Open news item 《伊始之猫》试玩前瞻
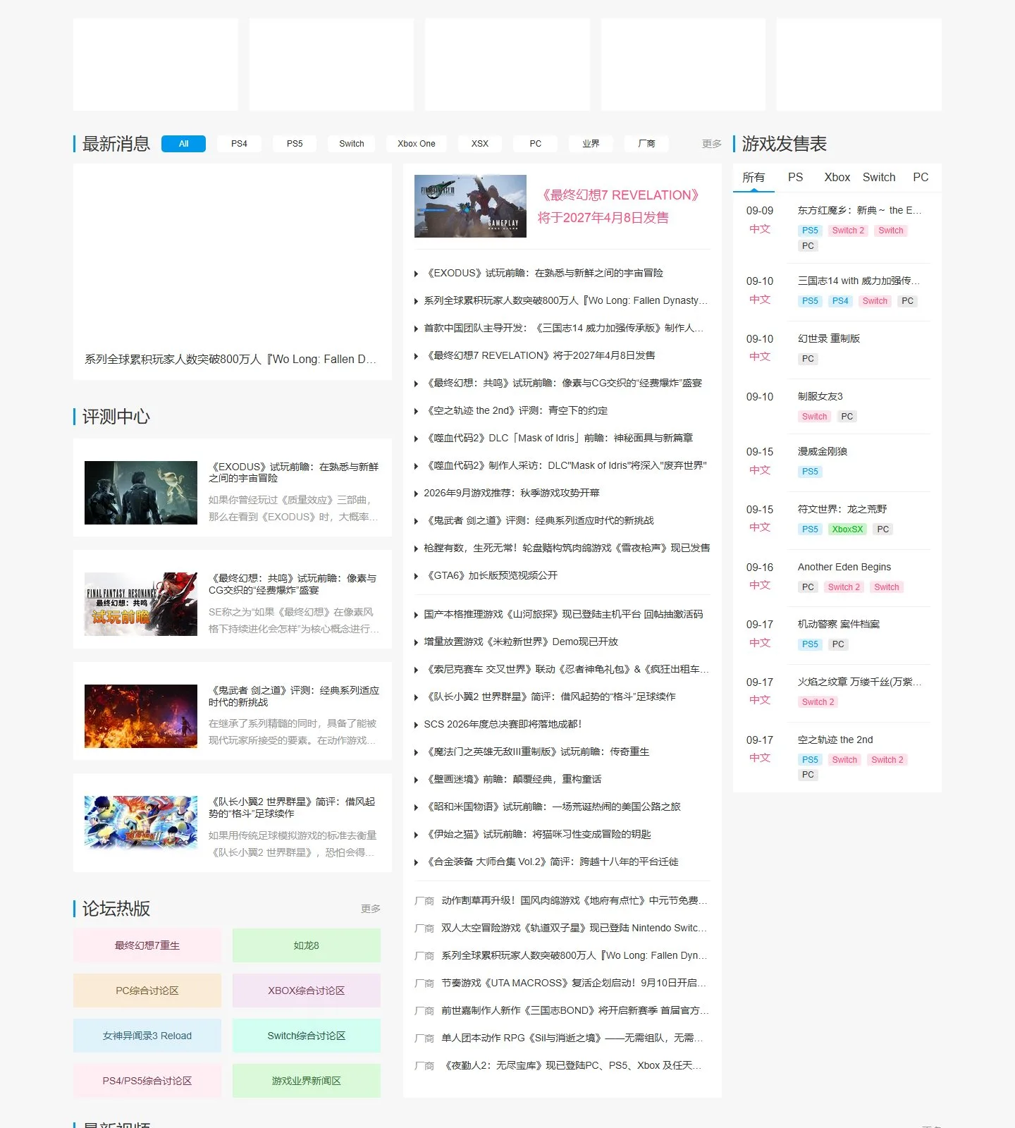This screenshot has width=1015, height=1128. 538,834
